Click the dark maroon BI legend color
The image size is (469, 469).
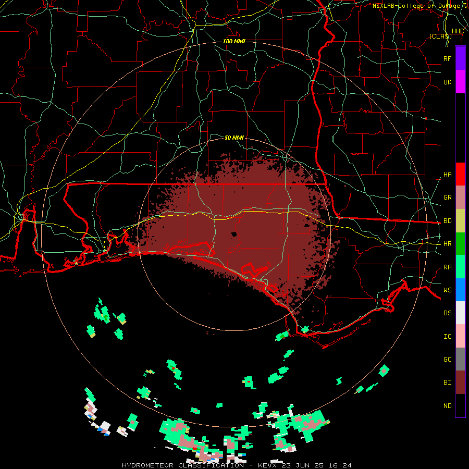coord(460,382)
